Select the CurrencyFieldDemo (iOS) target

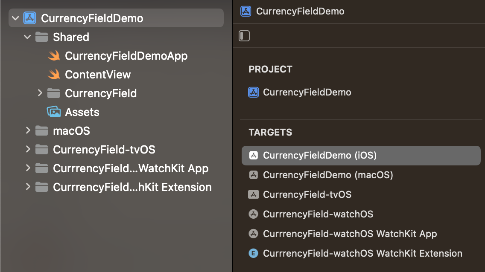point(319,156)
